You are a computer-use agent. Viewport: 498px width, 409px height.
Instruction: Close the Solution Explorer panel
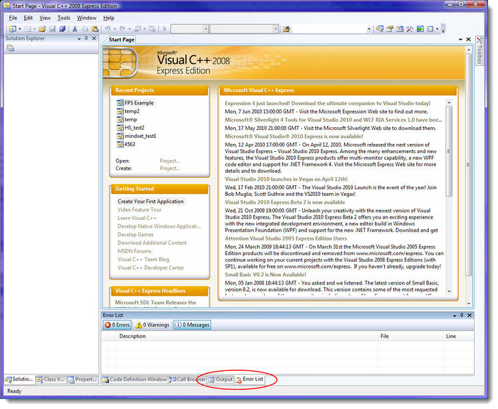pos(94,39)
